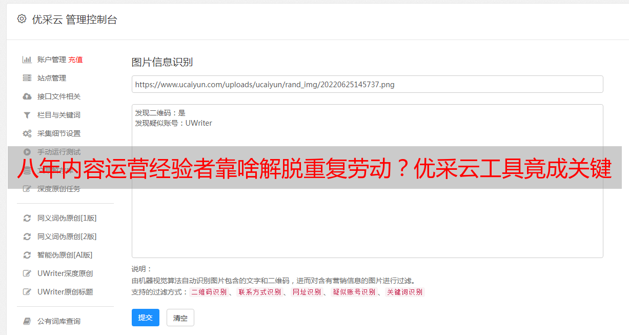Click the server icon for 站点管理
This screenshot has width=629, height=335.
tap(27, 78)
